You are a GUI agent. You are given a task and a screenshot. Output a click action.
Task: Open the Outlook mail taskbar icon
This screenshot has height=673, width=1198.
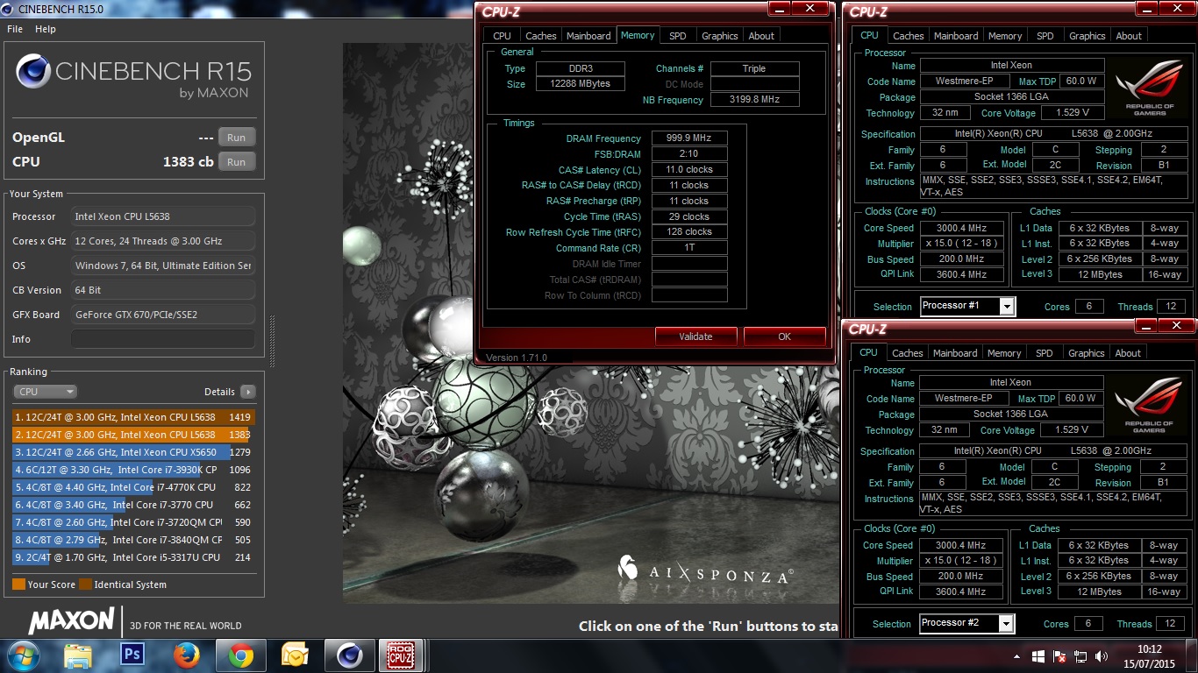296,655
